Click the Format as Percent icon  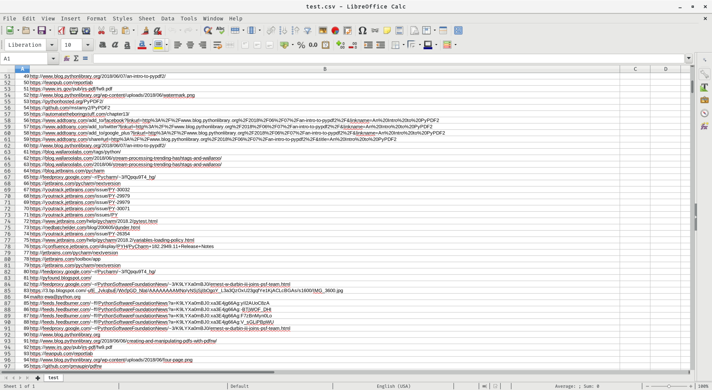pyautogui.click(x=301, y=45)
